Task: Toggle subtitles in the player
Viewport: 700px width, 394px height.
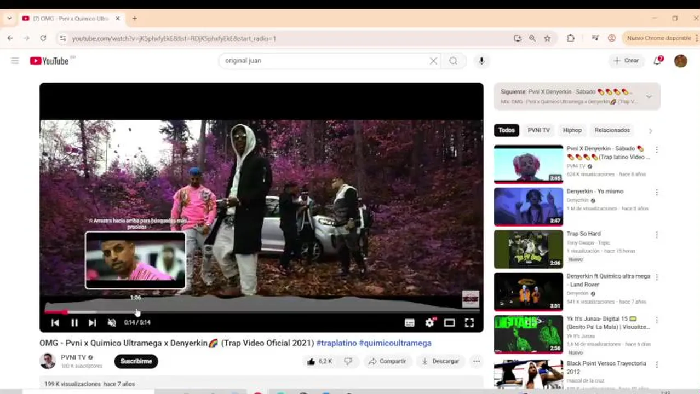Action: 409,323
